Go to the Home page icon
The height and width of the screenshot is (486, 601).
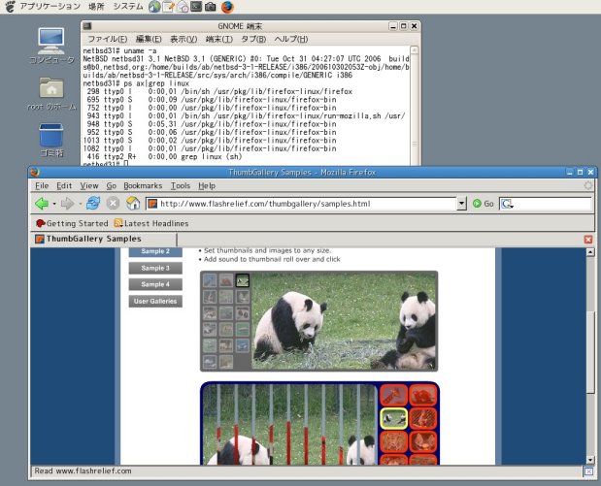pyautogui.click(x=133, y=204)
